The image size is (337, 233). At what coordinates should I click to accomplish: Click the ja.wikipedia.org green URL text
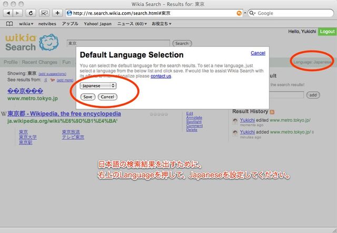click(x=62, y=121)
